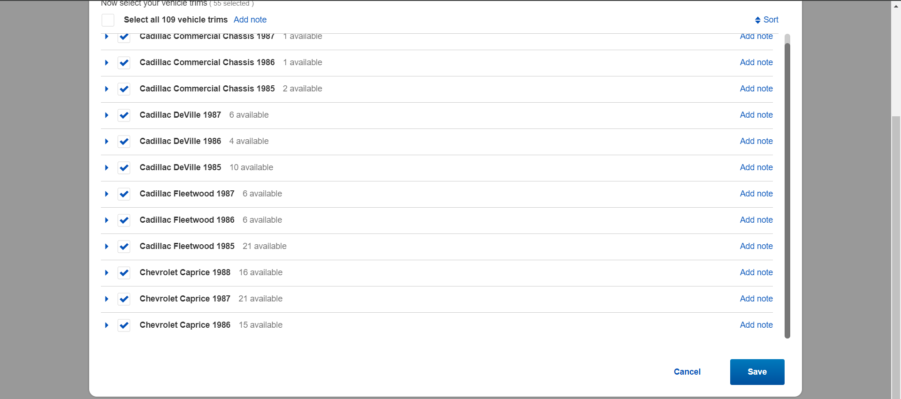Expand Cadillac Commercial Chassis 1985 trims

pos(107,89)
